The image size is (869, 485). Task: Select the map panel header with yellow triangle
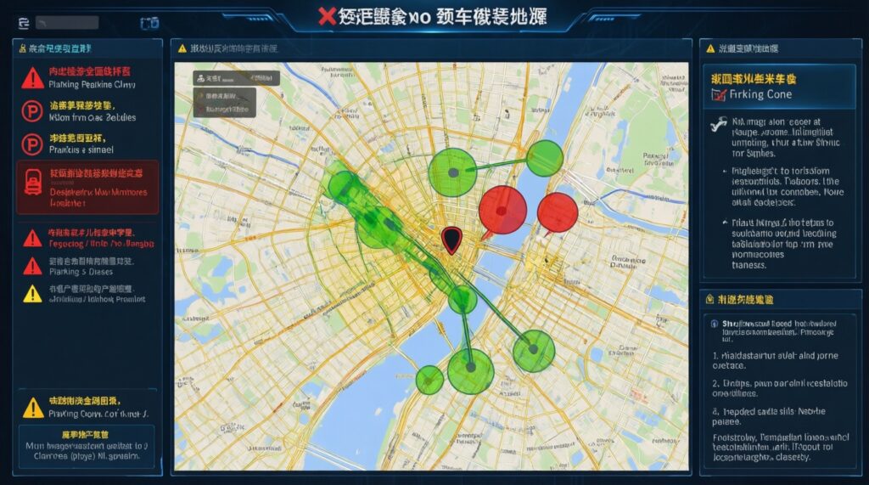coord(431,49)
